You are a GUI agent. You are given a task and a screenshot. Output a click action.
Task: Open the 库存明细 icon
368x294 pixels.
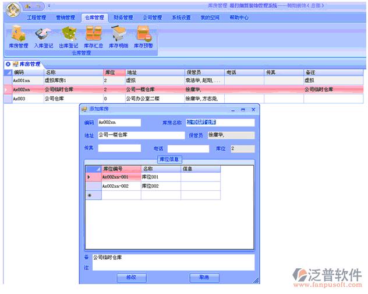click(118, 36)
